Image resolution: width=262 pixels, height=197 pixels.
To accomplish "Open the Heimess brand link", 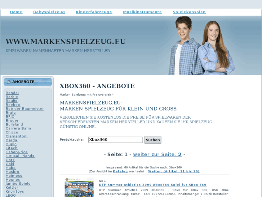I will (14, 176).
